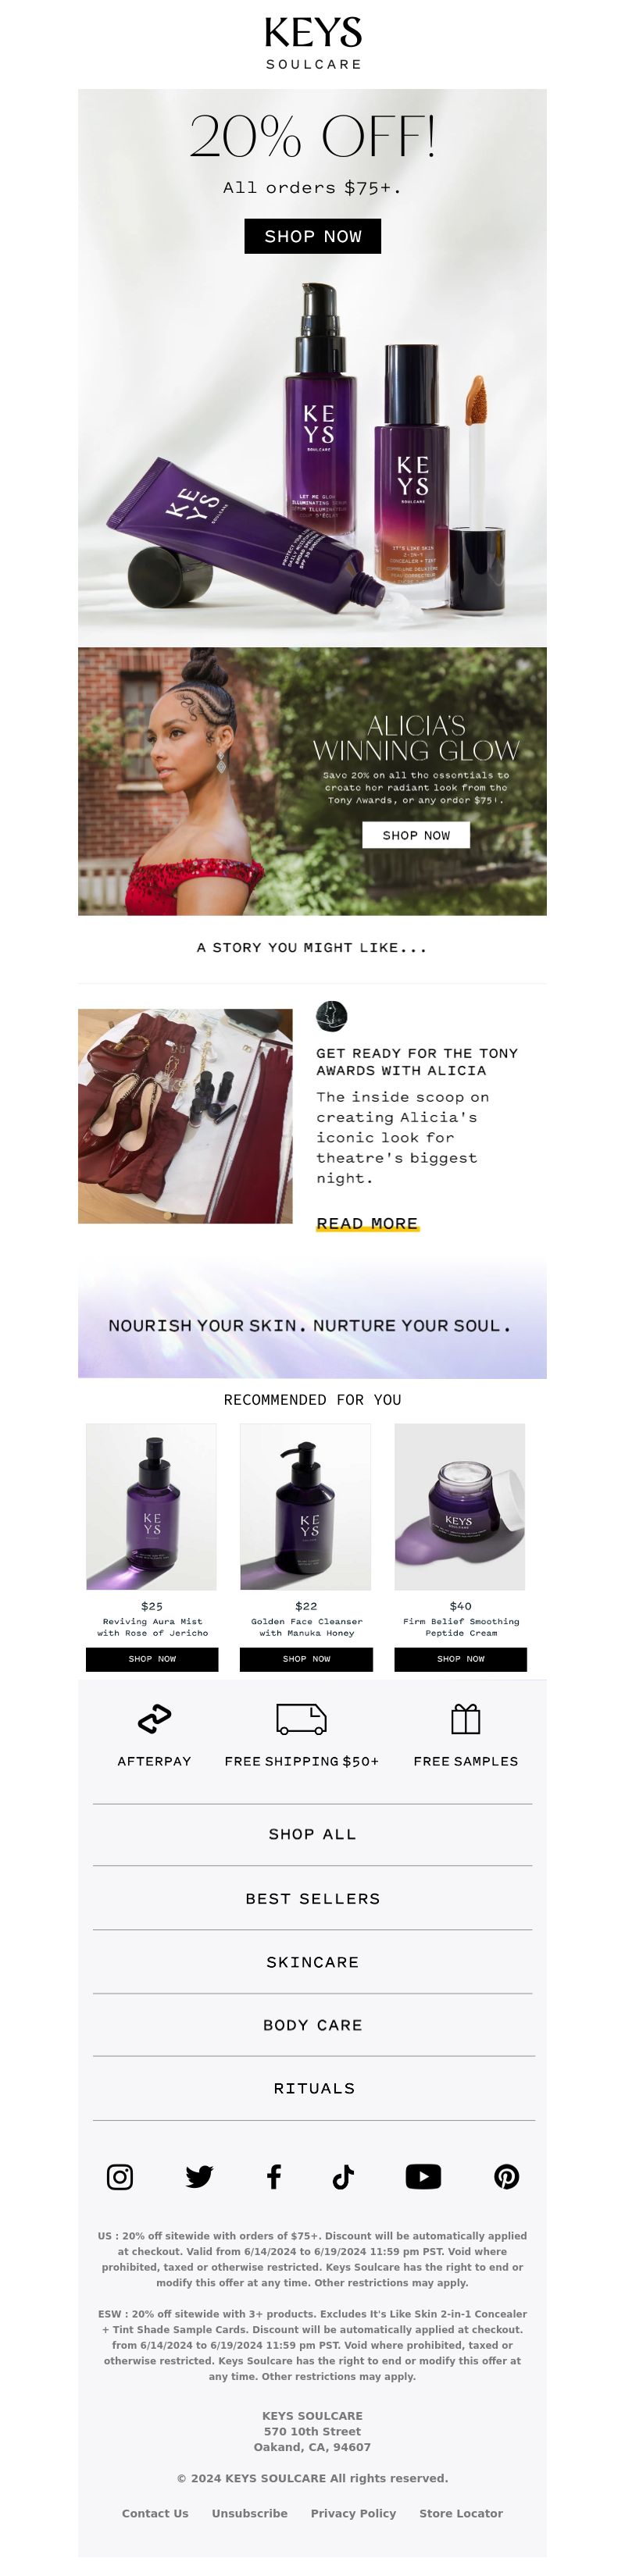Image resolution: width=625 pixels, height=2576 pixels.
Task: Click the Keys Soulcare logo header
Action: (x=313, y=43)
